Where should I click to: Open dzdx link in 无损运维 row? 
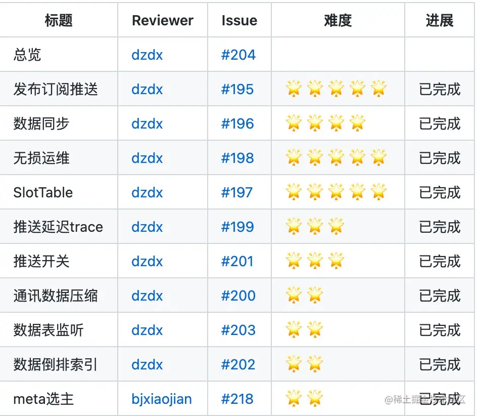point(147,158)
